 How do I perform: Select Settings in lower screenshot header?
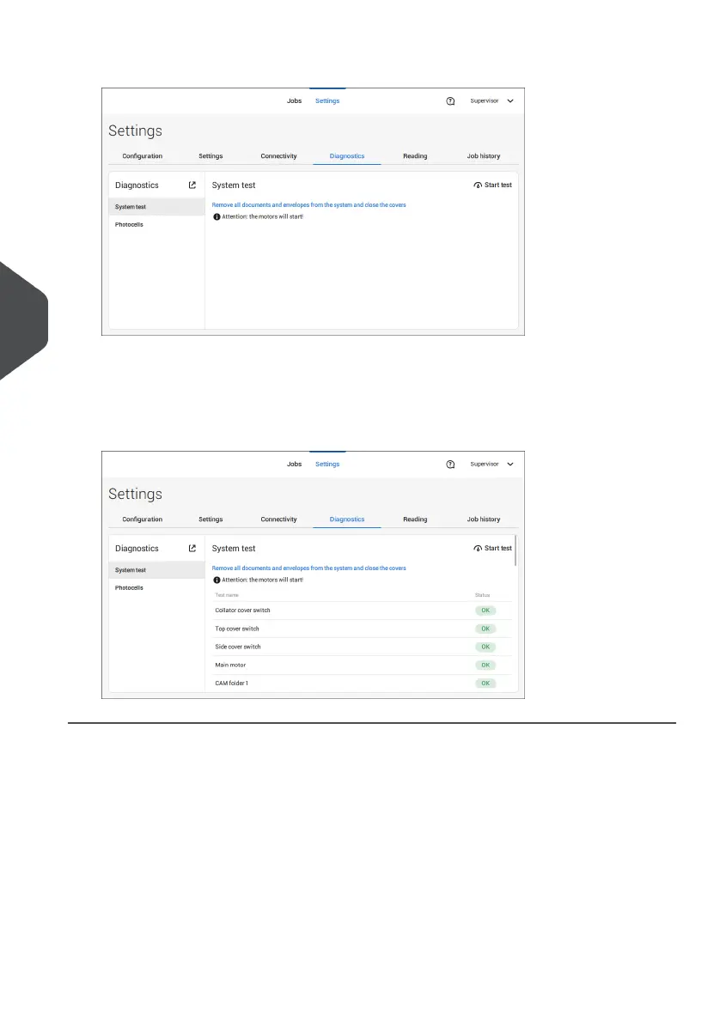(326, 465)
